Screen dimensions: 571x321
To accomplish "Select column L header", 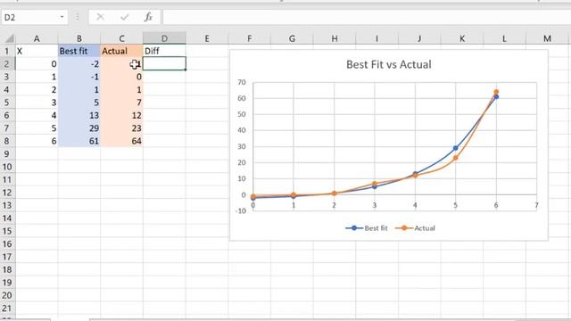I will [504, 38].
